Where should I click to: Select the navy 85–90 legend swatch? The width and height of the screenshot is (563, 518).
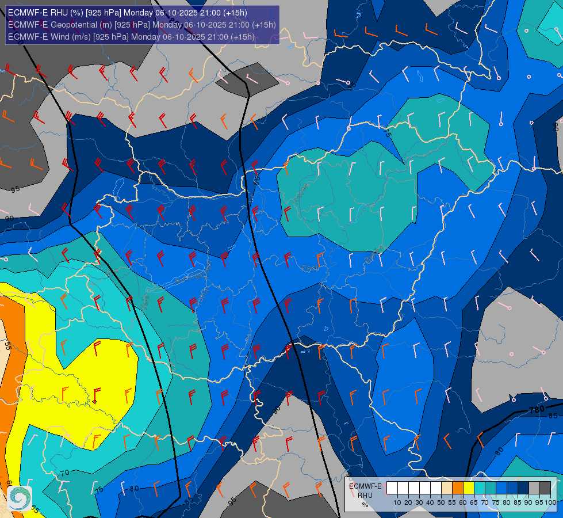(x=523, y=488)
